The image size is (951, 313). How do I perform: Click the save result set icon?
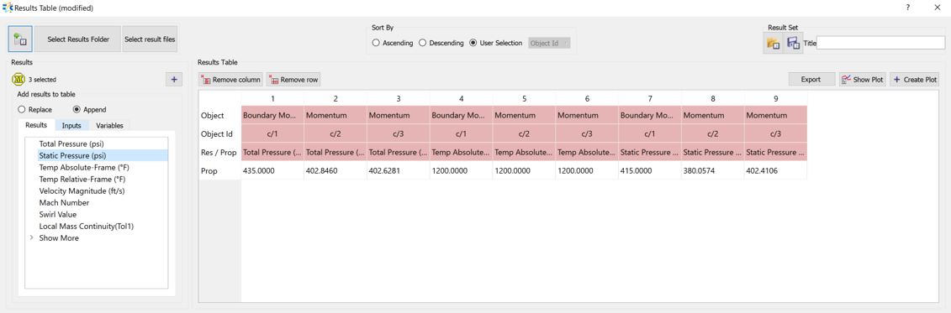tap(793, 43)
